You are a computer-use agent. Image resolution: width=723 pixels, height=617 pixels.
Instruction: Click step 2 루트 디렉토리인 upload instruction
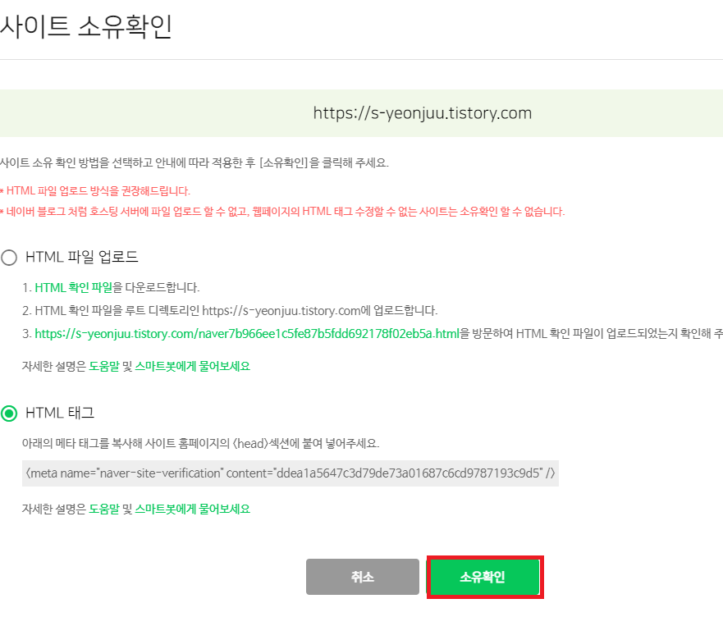[x=230, y=311]
